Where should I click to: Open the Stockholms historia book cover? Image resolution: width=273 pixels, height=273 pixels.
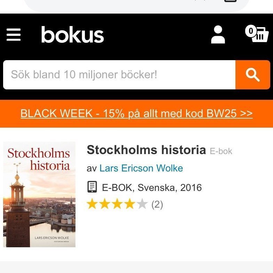pos(39,194)
